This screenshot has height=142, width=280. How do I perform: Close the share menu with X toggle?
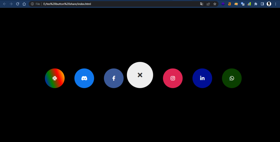140,75
